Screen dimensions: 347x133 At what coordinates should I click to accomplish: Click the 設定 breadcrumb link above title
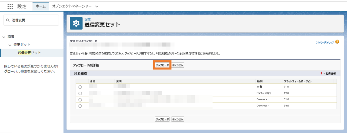(88, 19)
